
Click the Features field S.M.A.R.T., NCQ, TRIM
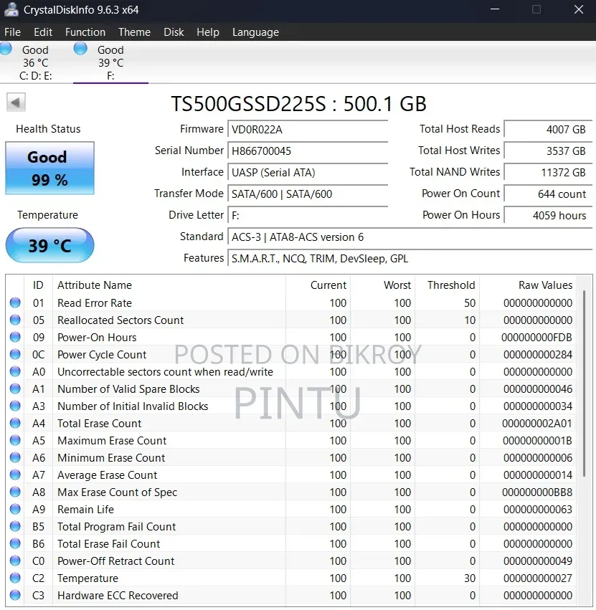(410, 258)
